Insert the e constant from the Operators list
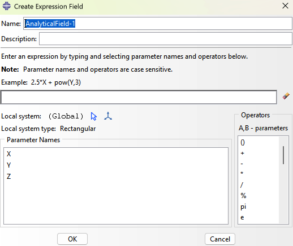This screenshot has height=246, width=293. click(242, 218)
